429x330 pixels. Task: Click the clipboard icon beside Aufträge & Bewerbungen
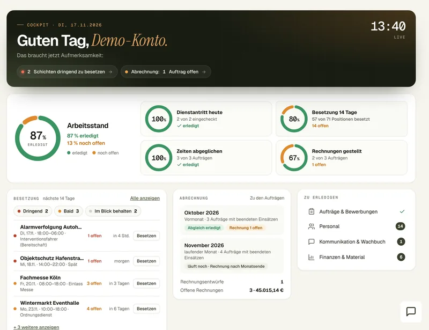point(312,211)
